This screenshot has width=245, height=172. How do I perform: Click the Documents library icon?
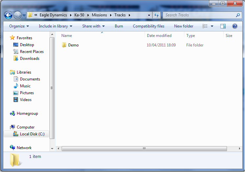(16, 79)
